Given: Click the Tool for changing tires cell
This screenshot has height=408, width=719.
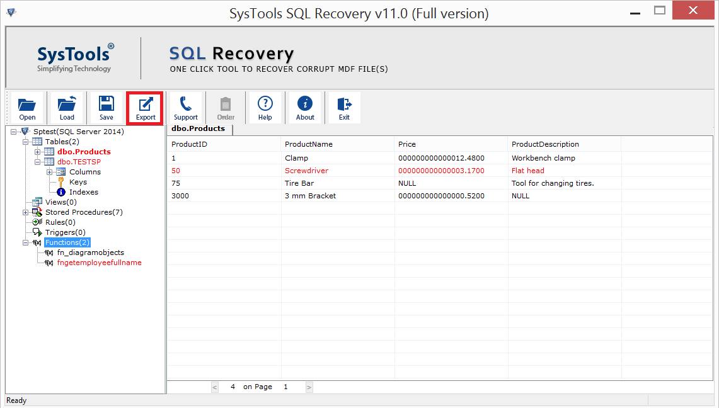Looking at the screenshot, I should coord(565,183).
